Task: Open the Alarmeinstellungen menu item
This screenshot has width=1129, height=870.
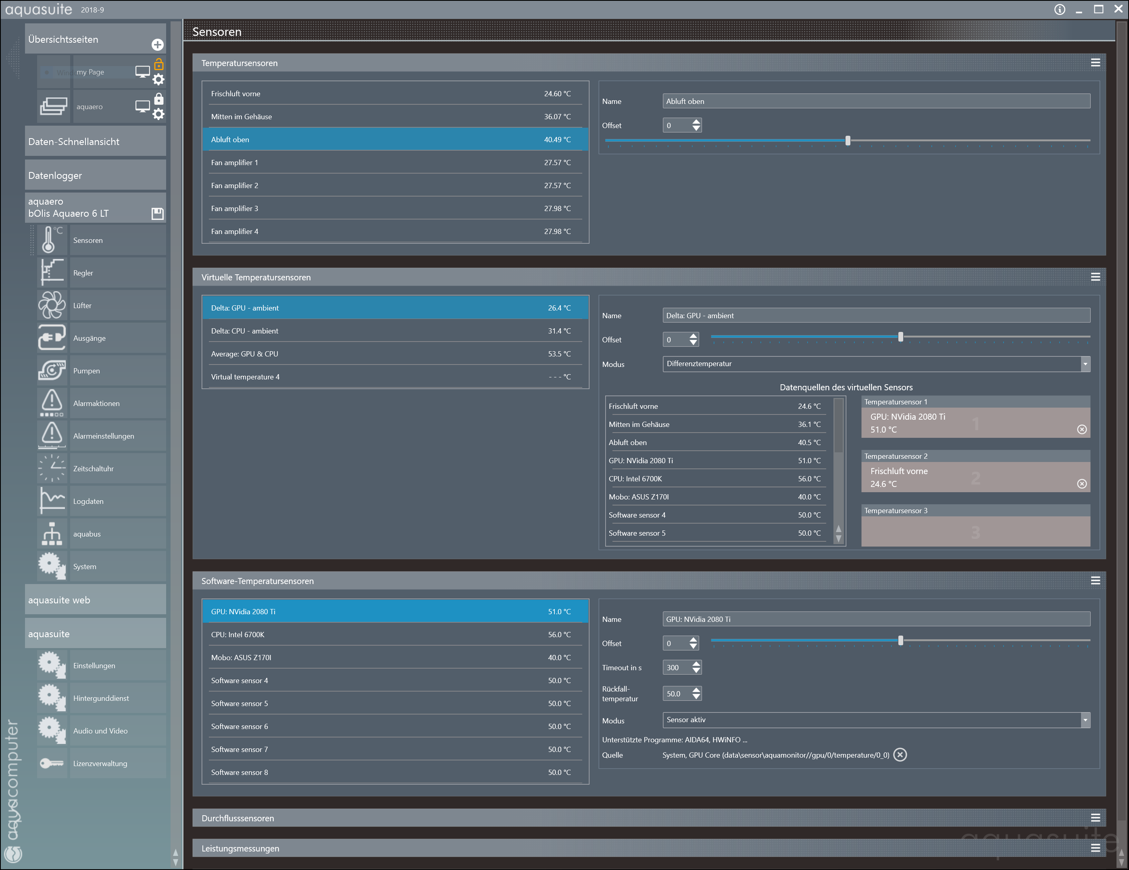Action: [x=103, y=436]
